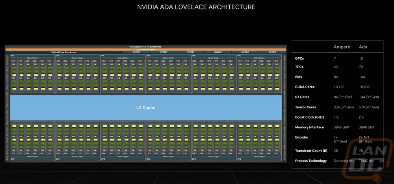The image size is (394, 184).
Task: Select the TPCs row label
Action: (x=299, y=67)
